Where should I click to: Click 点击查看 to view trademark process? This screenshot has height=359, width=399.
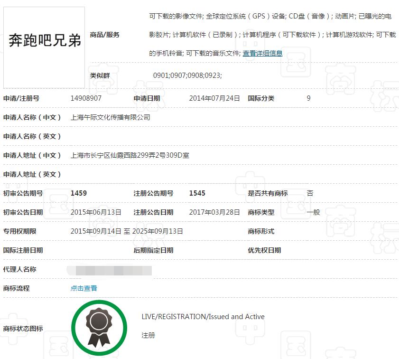[84, 288]
